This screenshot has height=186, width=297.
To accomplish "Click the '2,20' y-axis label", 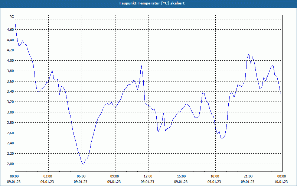I will click(x=10, y=154).
